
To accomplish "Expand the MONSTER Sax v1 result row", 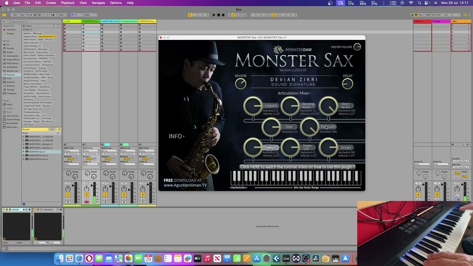I will point(24,152).
